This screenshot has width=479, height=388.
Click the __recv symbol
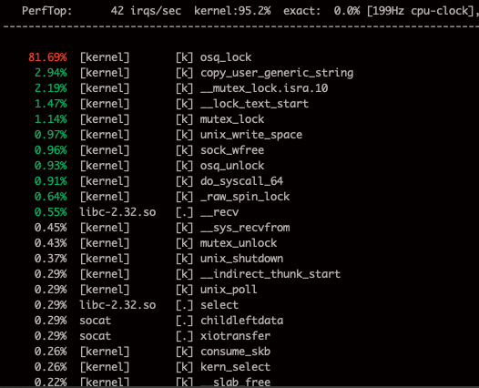[219, 212]
